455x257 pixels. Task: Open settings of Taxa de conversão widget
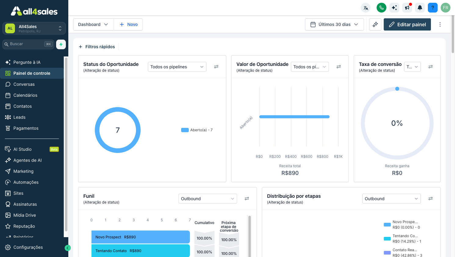click(x=431, y=67)
